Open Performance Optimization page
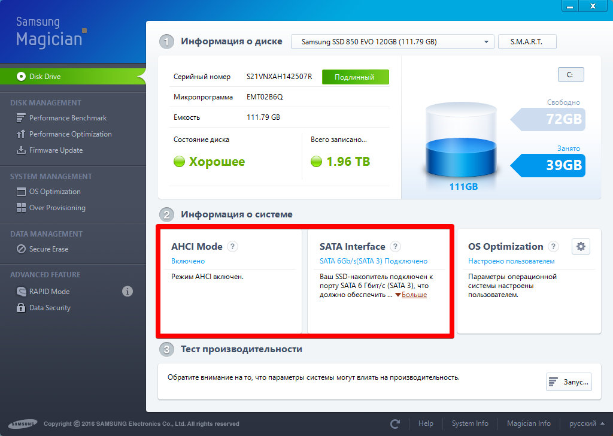The height and width of the screenshot is (436, 613). pyautogui.click(x=71, y=134)
